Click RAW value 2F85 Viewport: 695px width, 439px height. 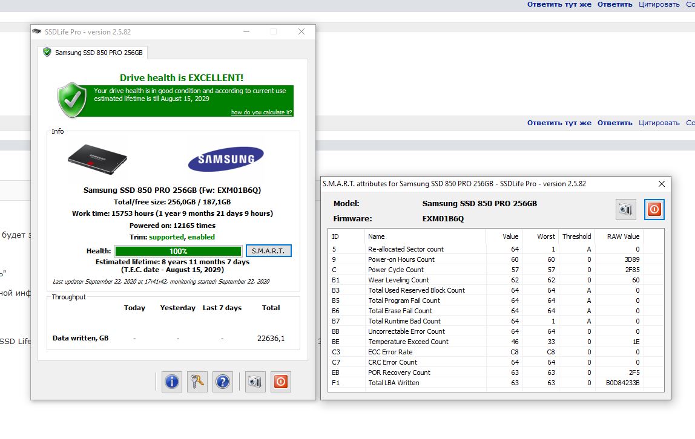(632, 270)
